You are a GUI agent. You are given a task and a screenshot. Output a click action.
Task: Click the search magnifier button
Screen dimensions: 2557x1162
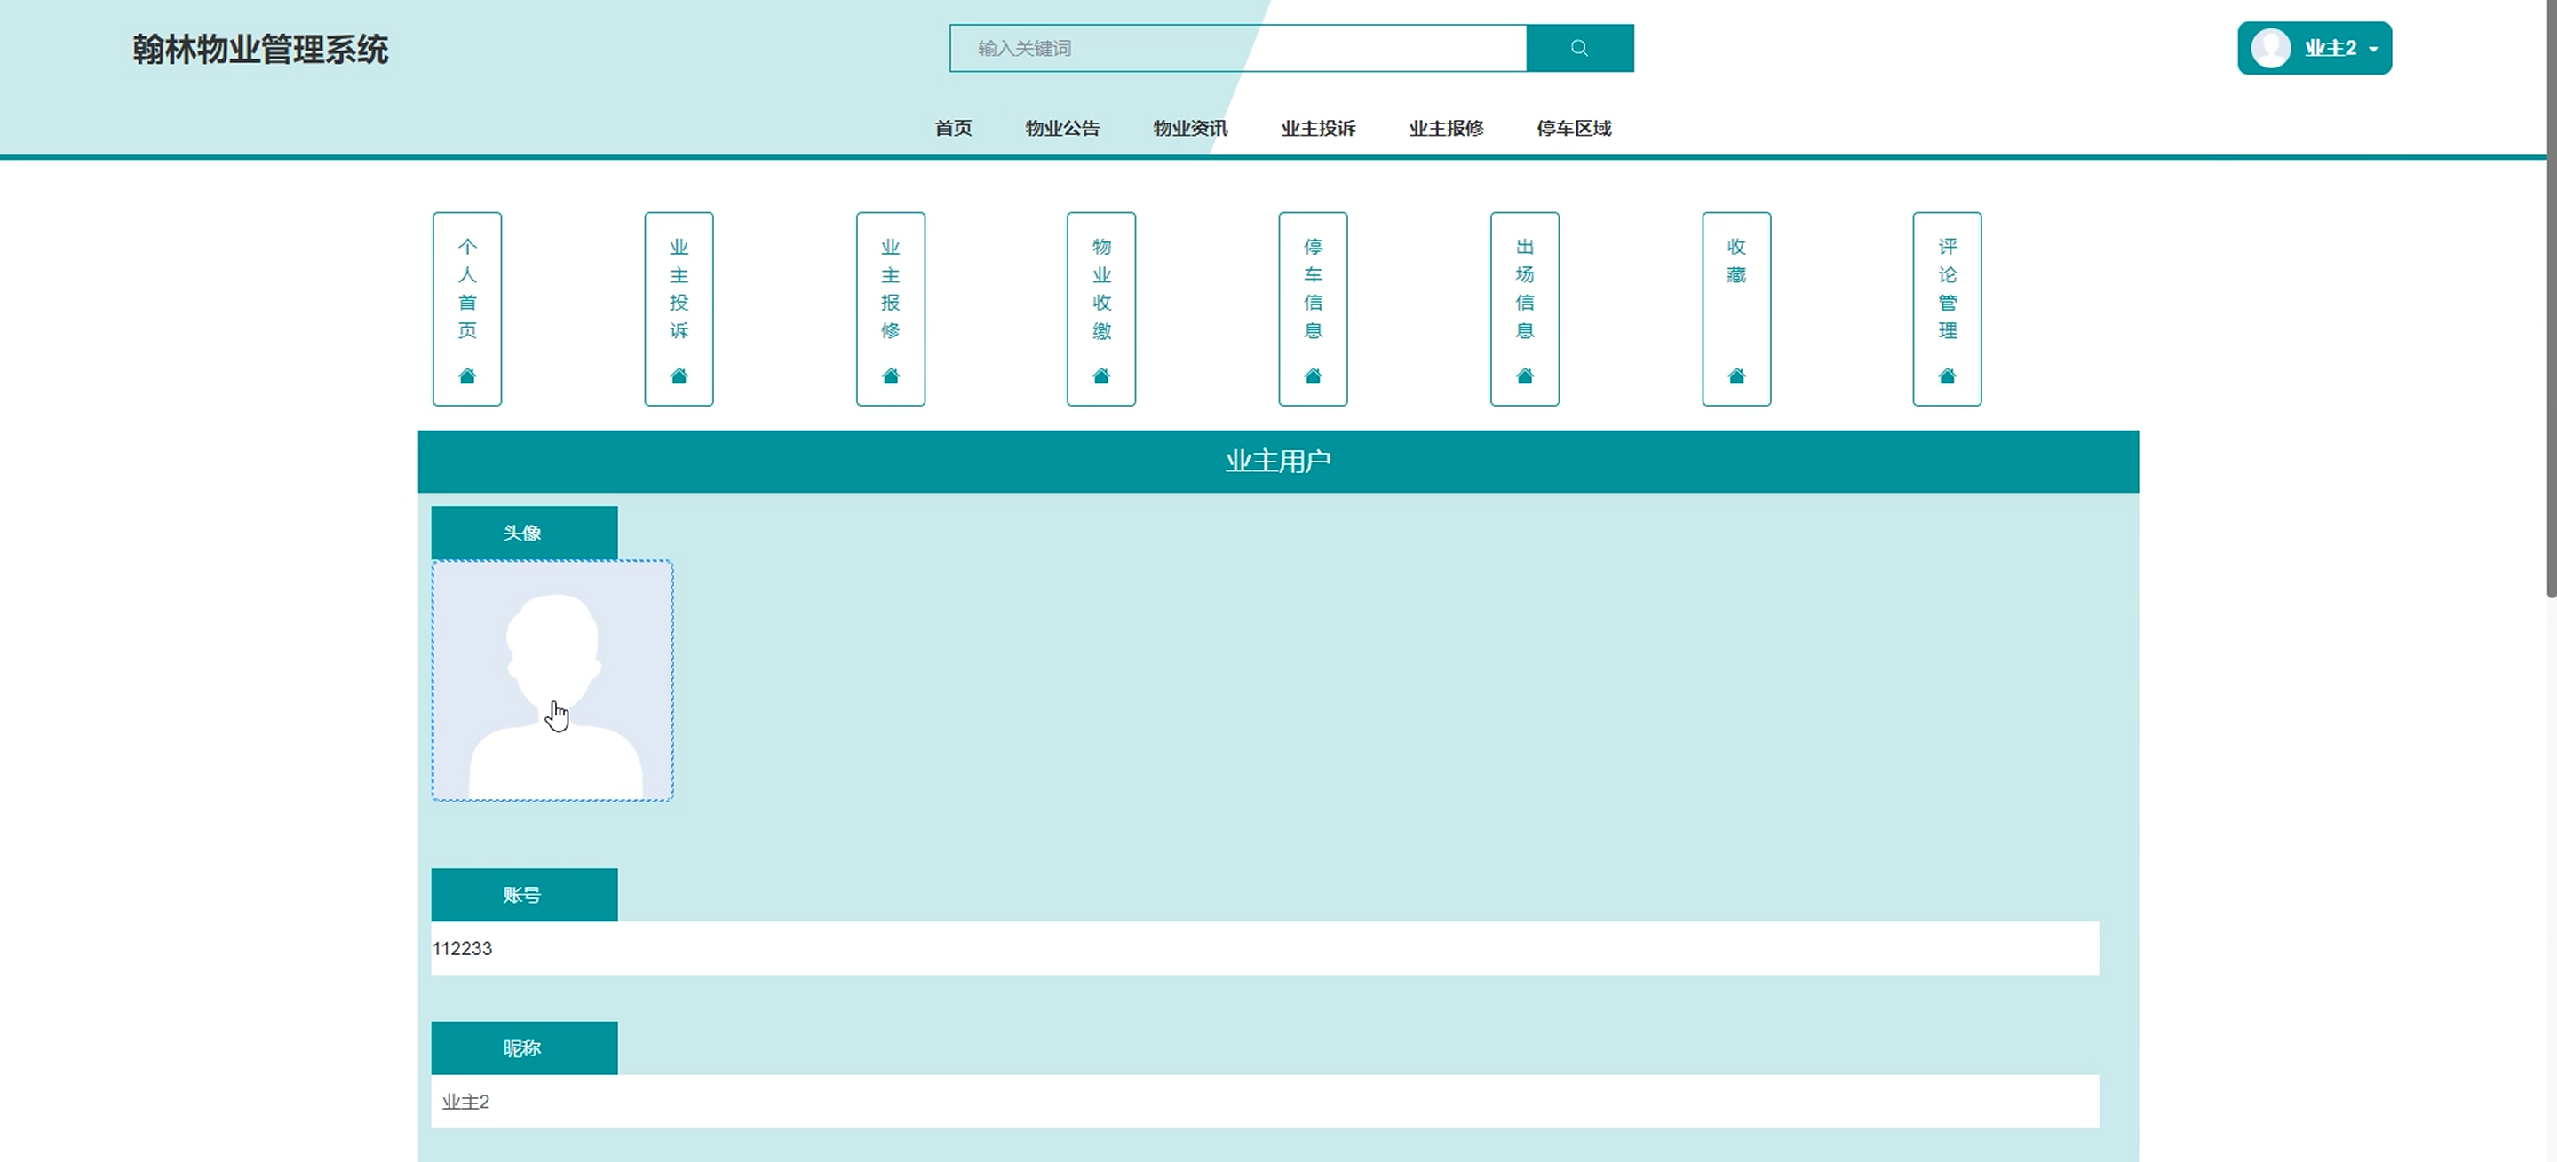pos(1579,48)
